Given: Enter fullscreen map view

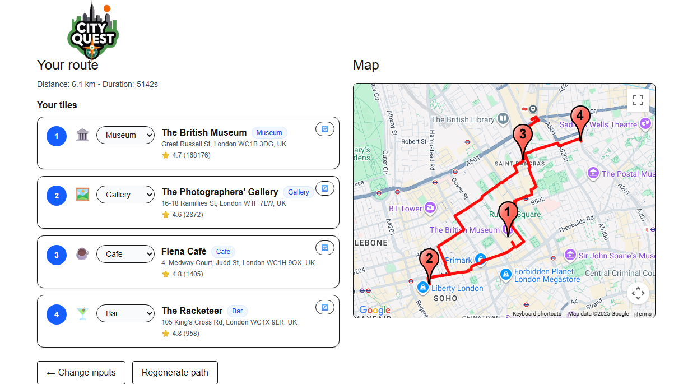Looking at the screenshot, I should tap(638, 100).
